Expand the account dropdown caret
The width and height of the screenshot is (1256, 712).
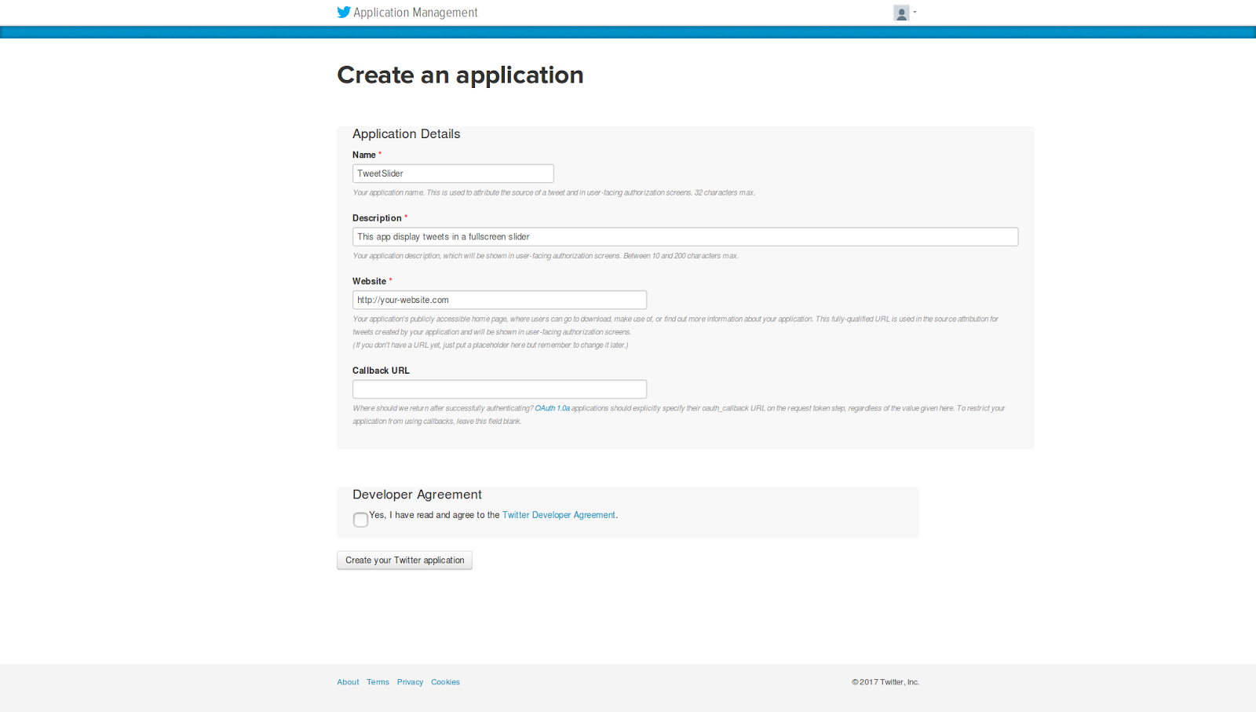(x=915, y=13)
